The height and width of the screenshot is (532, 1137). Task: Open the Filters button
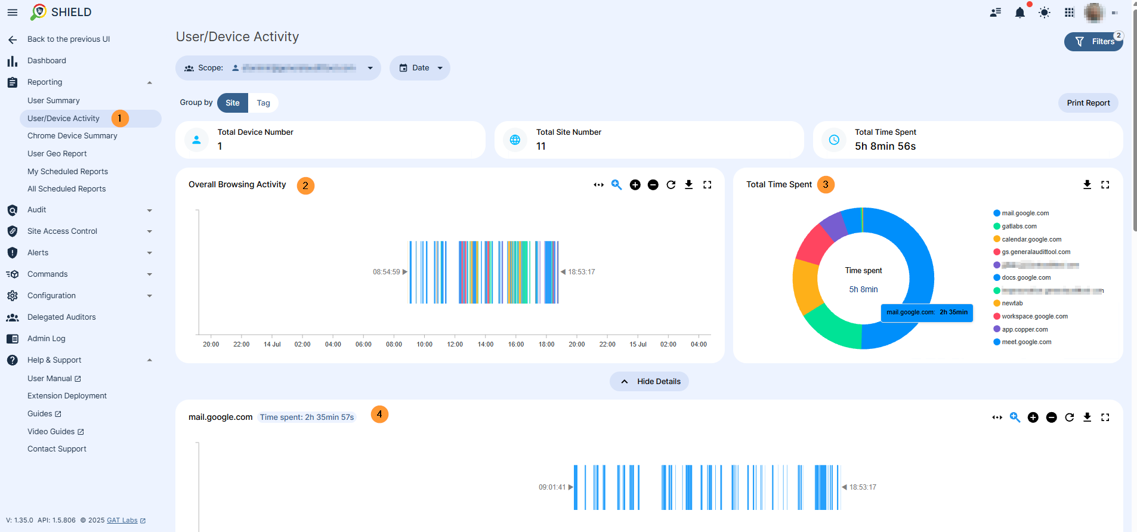coord(1093,42)
